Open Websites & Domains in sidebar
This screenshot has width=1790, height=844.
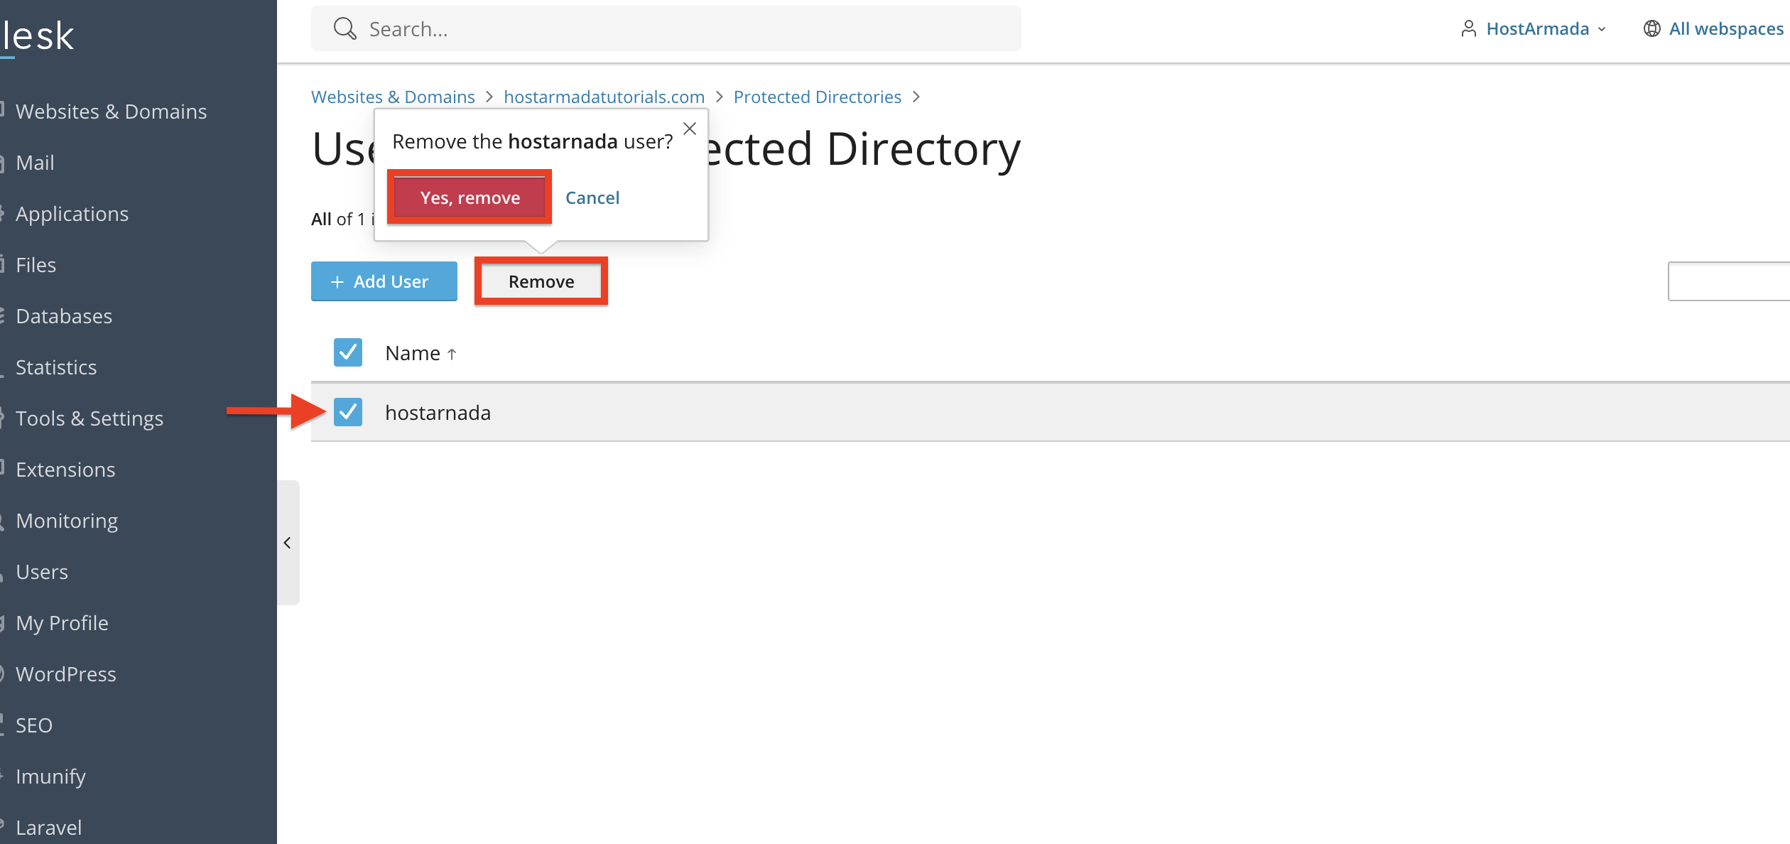pos(111,112)
